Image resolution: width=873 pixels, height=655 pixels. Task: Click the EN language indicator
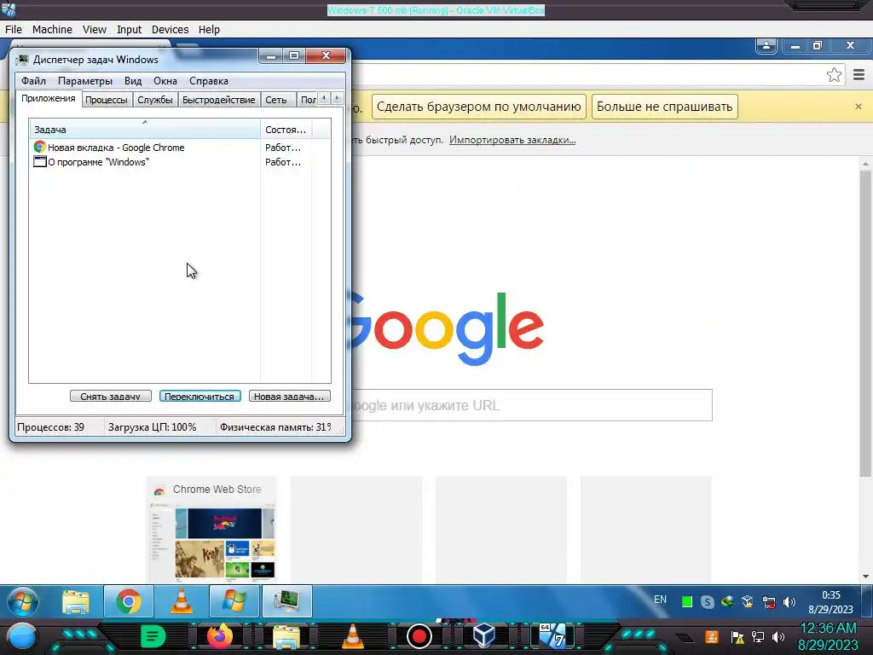[661, 600]
